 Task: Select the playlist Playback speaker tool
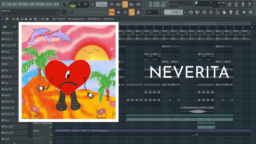pos(48,19)
